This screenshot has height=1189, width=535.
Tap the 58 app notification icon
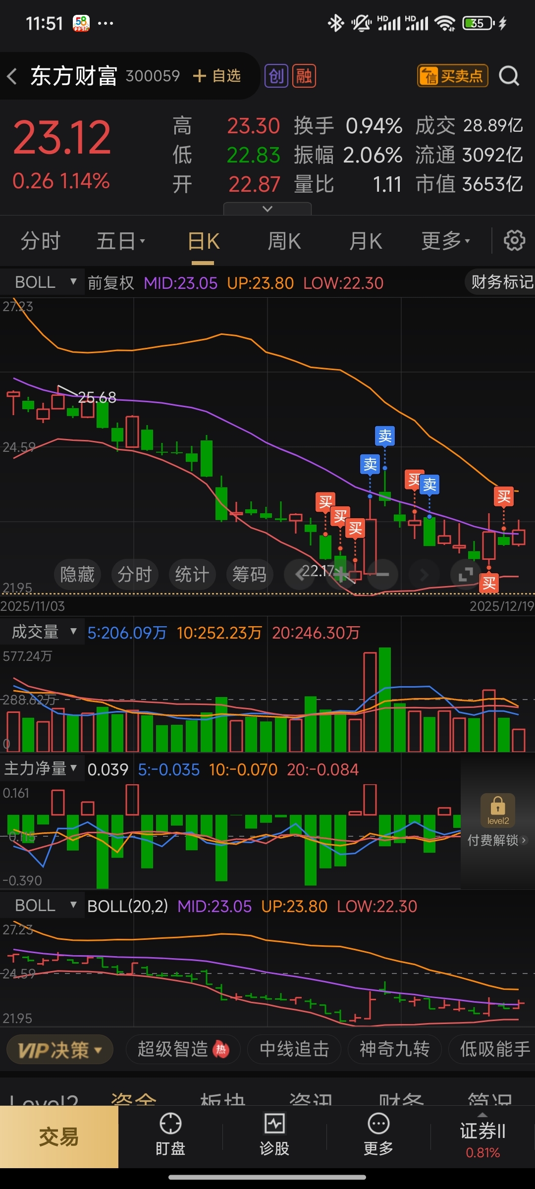coord(81,23)
